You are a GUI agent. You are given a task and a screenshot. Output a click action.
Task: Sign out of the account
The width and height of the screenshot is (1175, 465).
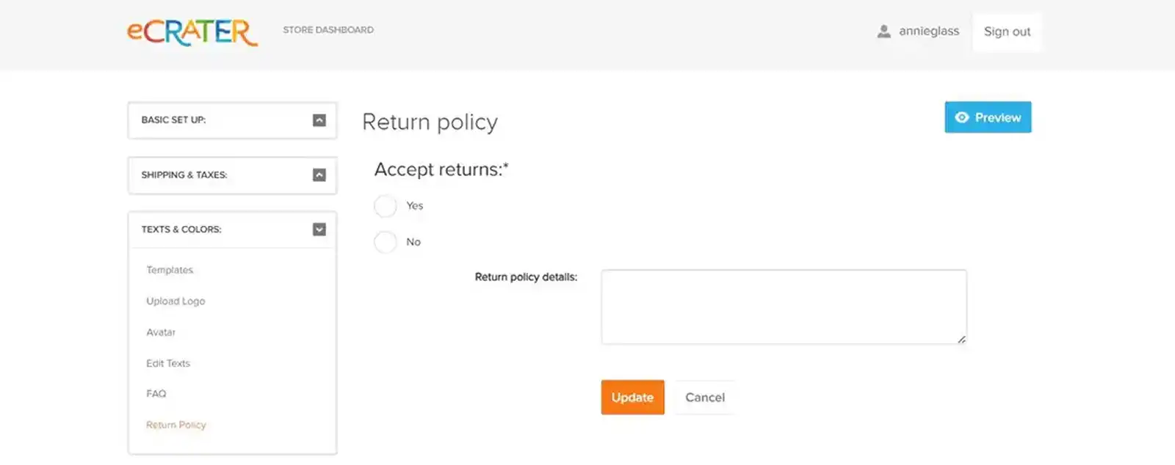pyautogui.click(x=1006, y=32)
